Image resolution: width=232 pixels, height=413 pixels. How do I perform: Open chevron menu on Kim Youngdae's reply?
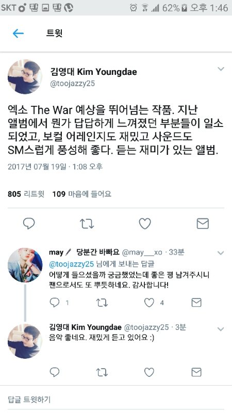[x=221, y=329]
